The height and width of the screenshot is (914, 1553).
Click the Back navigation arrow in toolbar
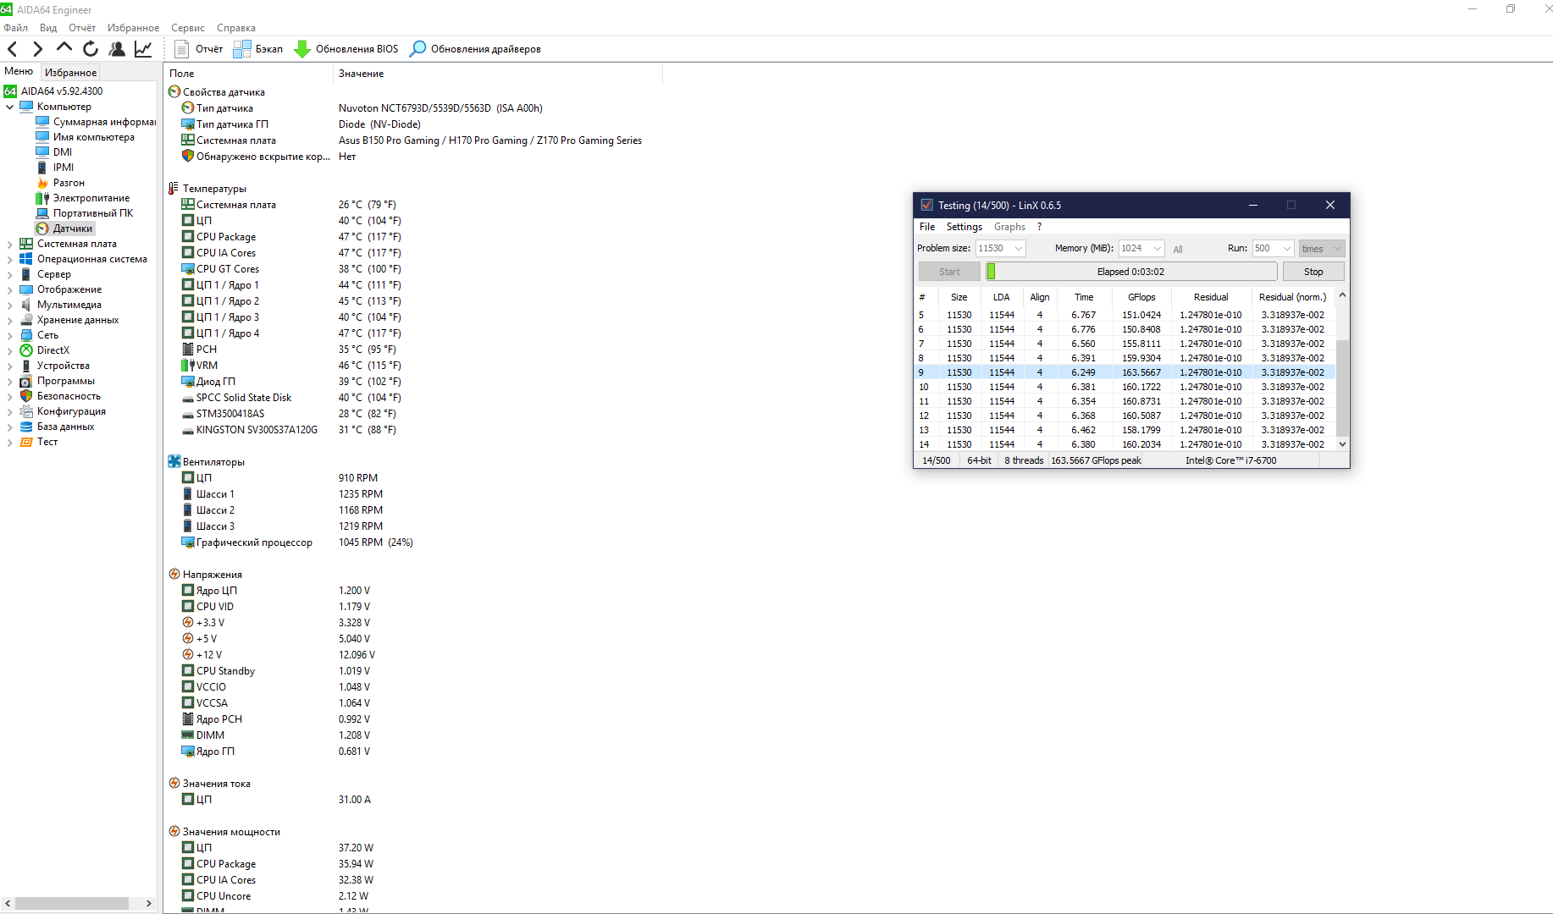pos(13,49)
